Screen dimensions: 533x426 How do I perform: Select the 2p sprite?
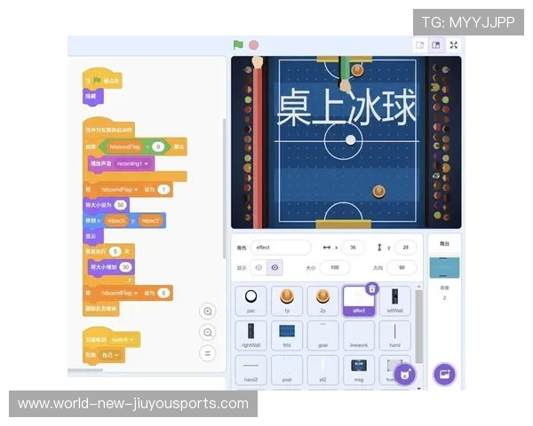pos(323,301)
